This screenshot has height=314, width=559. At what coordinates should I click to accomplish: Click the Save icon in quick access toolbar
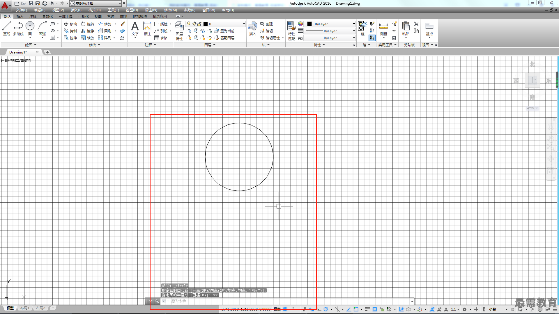click(x=31, y=3)
